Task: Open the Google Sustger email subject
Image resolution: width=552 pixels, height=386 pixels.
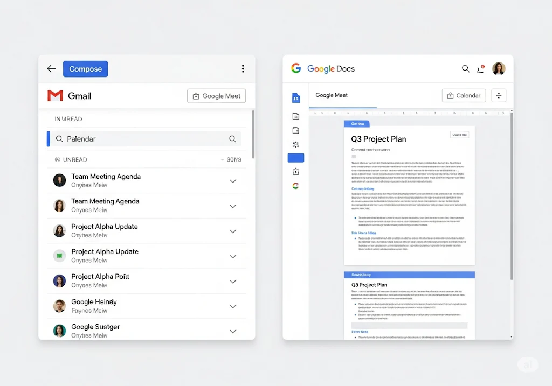Action: [x=95, y=327]
